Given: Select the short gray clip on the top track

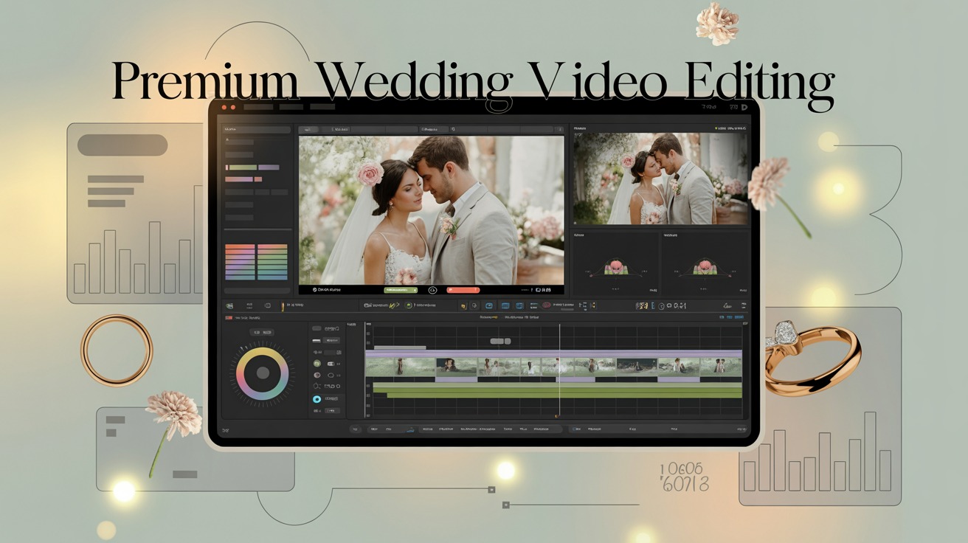Looking at the screenshot, I should pyautogui.click(x=400, y=347).
